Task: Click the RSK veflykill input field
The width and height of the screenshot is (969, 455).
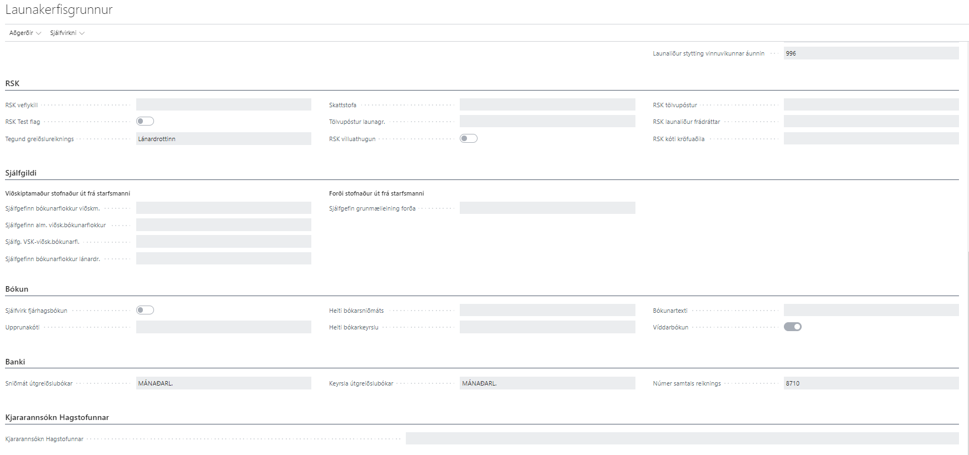Action: pos(223,105)
